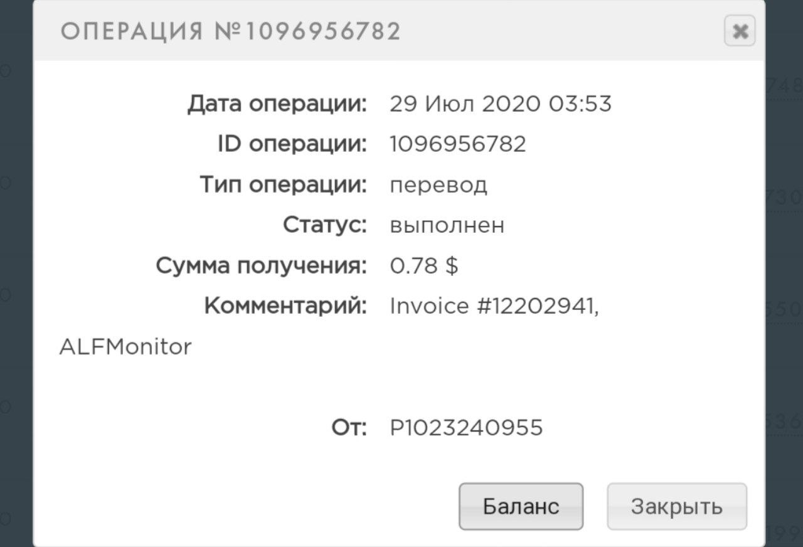Click the operation type value перевод

pyautogui.click(x=438, y=185)
